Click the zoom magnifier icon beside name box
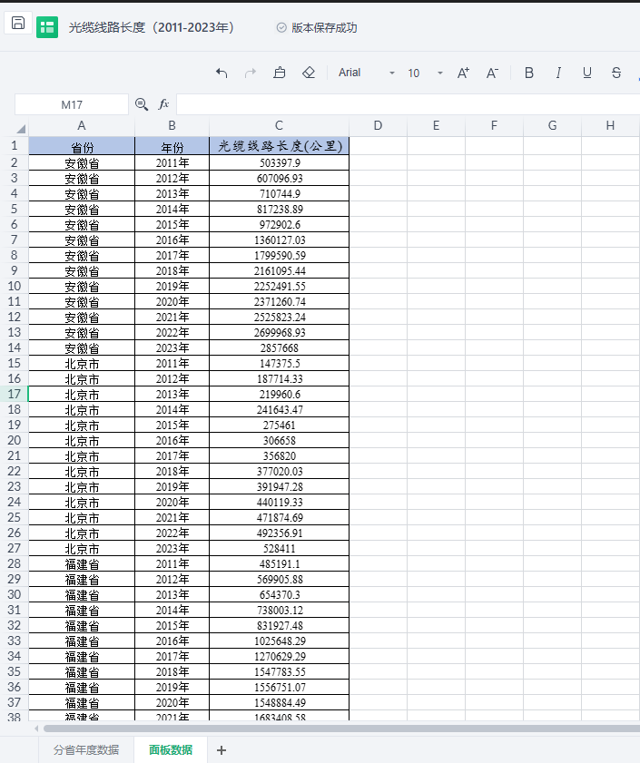 coord(142,104)
